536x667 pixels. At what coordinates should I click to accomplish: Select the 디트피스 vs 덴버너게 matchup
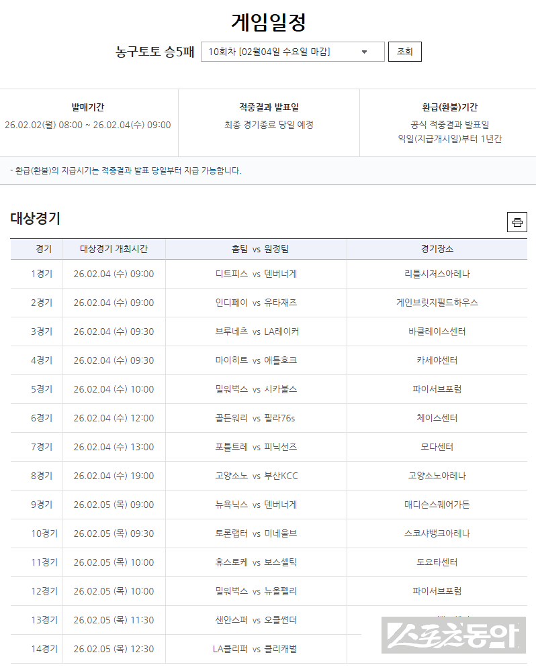pos(256,274)
